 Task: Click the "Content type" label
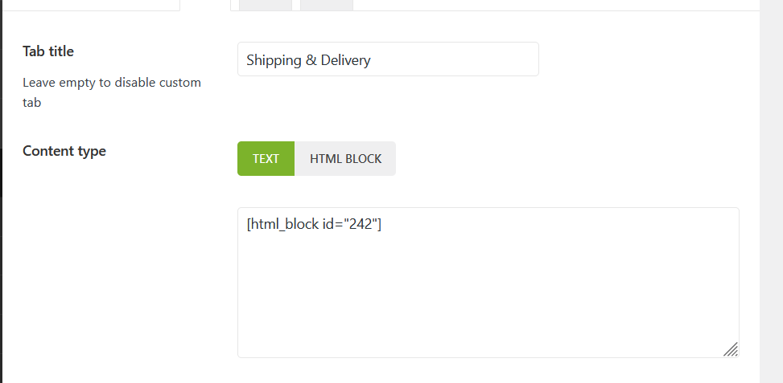[64, 151]
